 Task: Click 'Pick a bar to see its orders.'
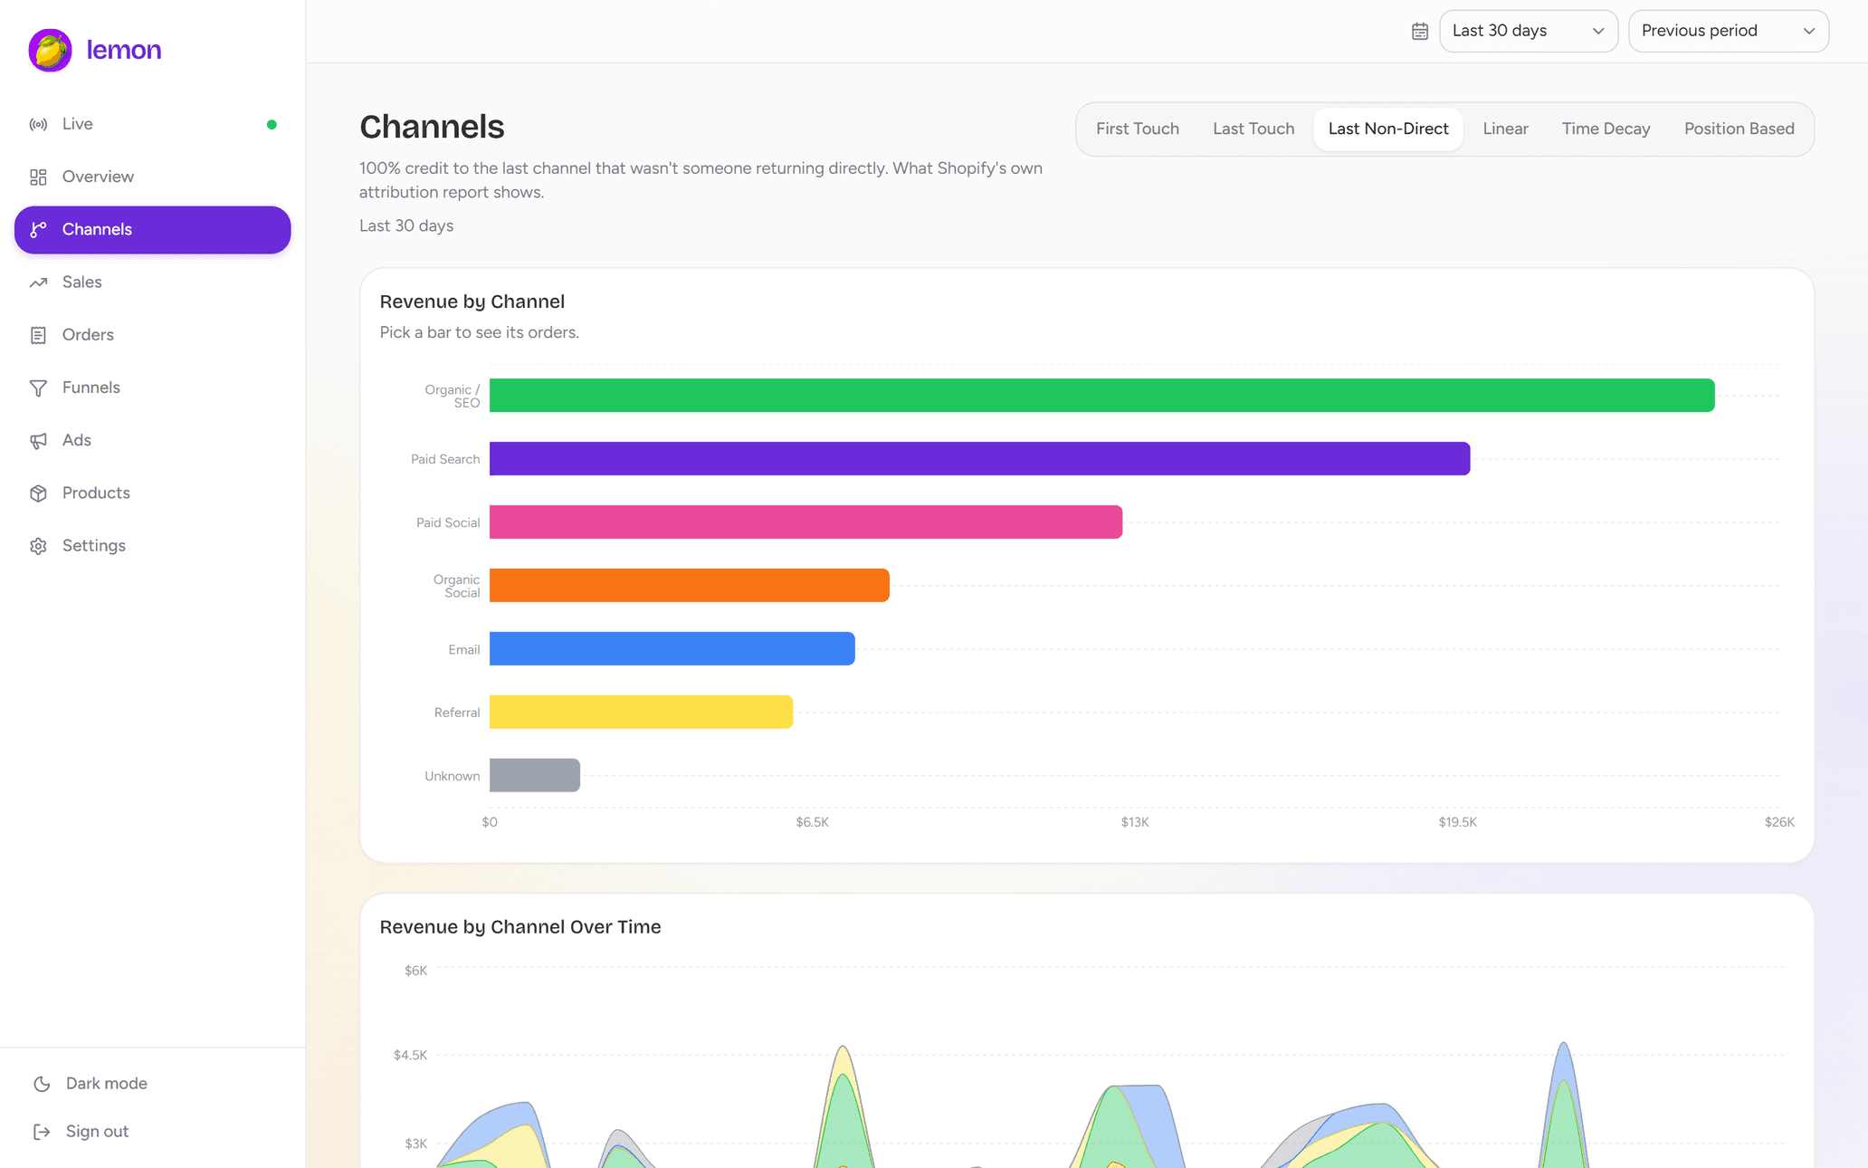pos(480,332)
